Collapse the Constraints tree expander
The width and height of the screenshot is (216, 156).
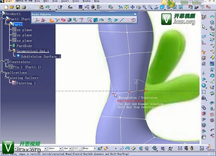point(2,61)
